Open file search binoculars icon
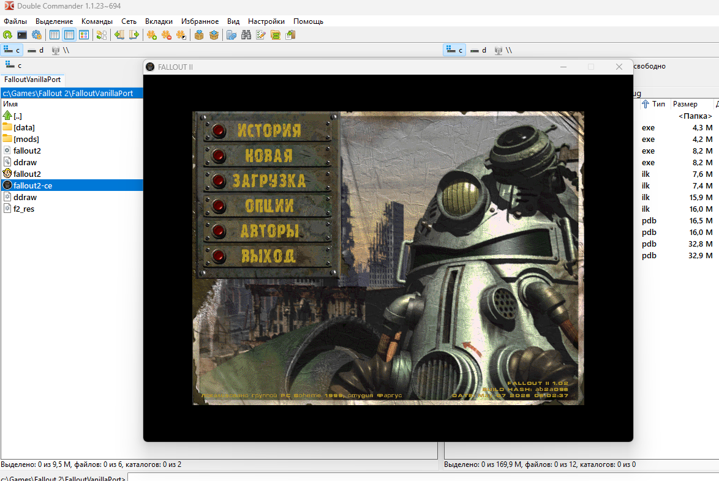719x481 pixels. [x=246, y=35]
